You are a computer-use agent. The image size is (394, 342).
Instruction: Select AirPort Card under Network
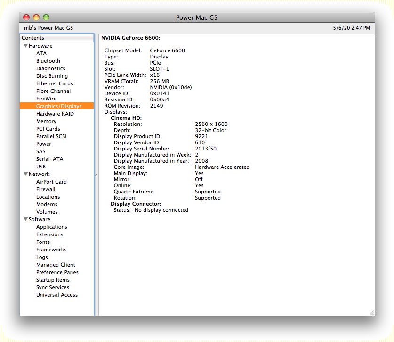click(x=51, y=182)
